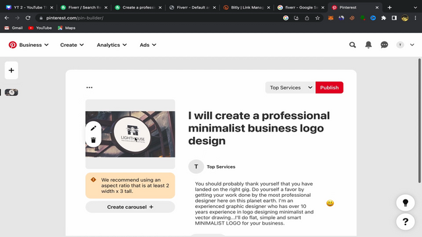Screen dimensions: 422x237
Task: Switch to the Fiverr - Default tab
Action: 193,7
